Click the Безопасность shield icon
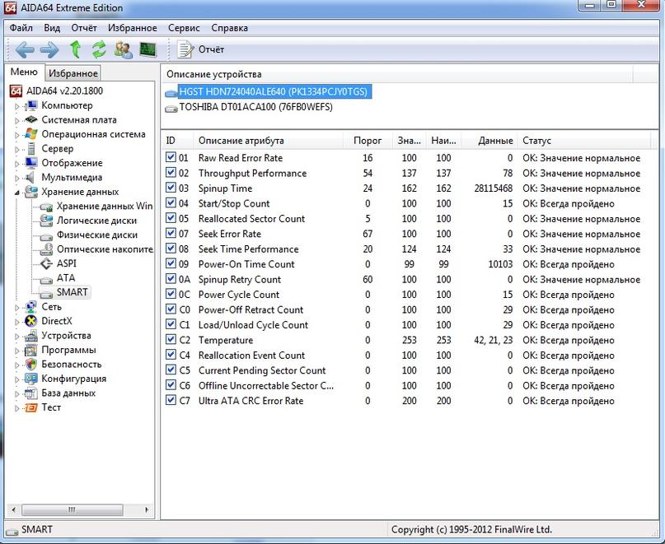 point(31,365)
